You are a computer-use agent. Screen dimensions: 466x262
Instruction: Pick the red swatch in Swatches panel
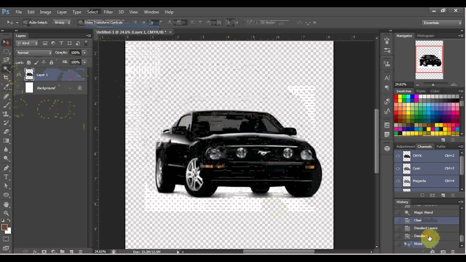coord(396,96)
